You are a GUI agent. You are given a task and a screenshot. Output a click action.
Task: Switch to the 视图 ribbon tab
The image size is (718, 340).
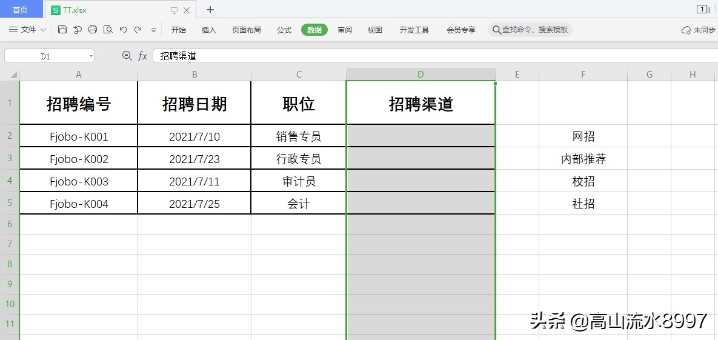point(375,30)
